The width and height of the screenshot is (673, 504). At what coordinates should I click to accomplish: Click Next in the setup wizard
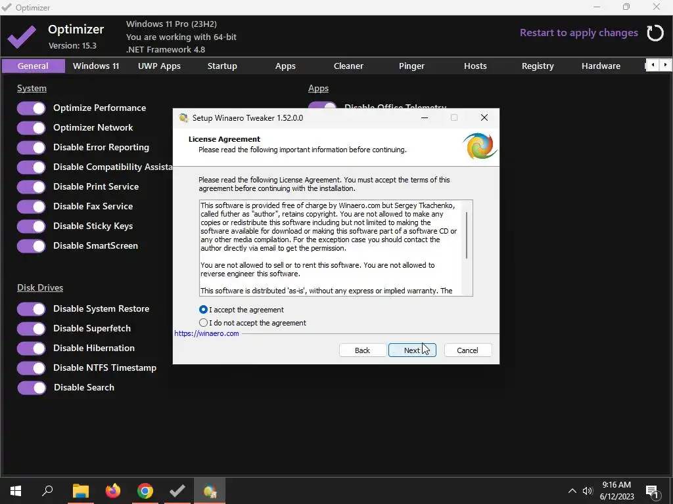pyautogui.click(x=412, y=350)
